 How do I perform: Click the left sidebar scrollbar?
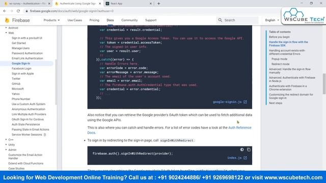[56, 82]
